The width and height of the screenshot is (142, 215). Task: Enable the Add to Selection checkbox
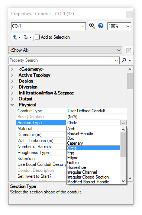(x=37, y=37)
